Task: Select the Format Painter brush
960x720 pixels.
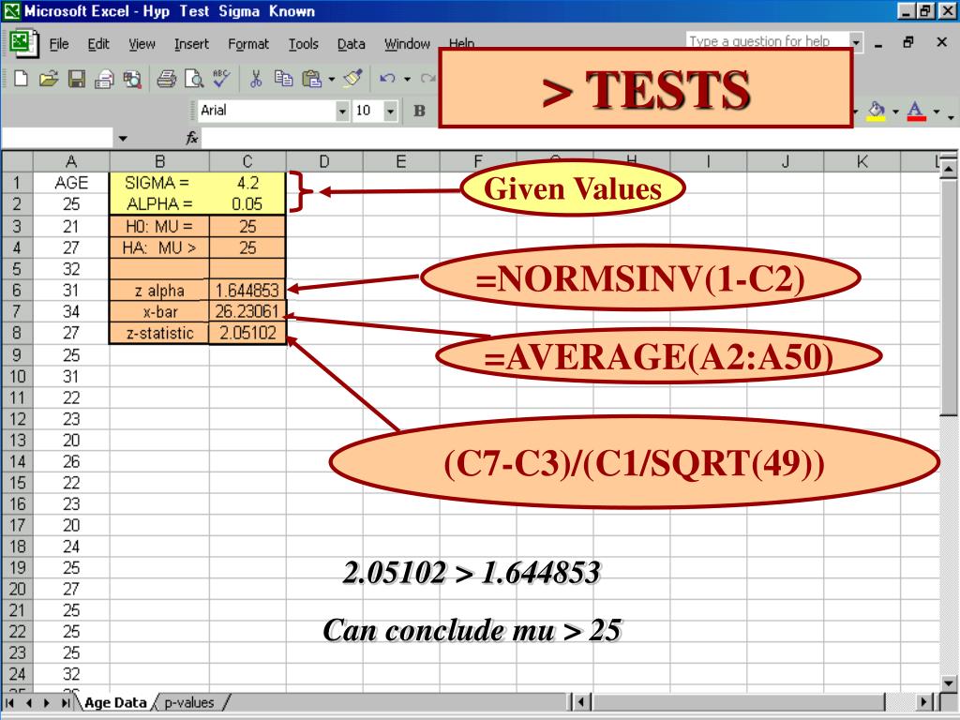Action: [352, 79]
